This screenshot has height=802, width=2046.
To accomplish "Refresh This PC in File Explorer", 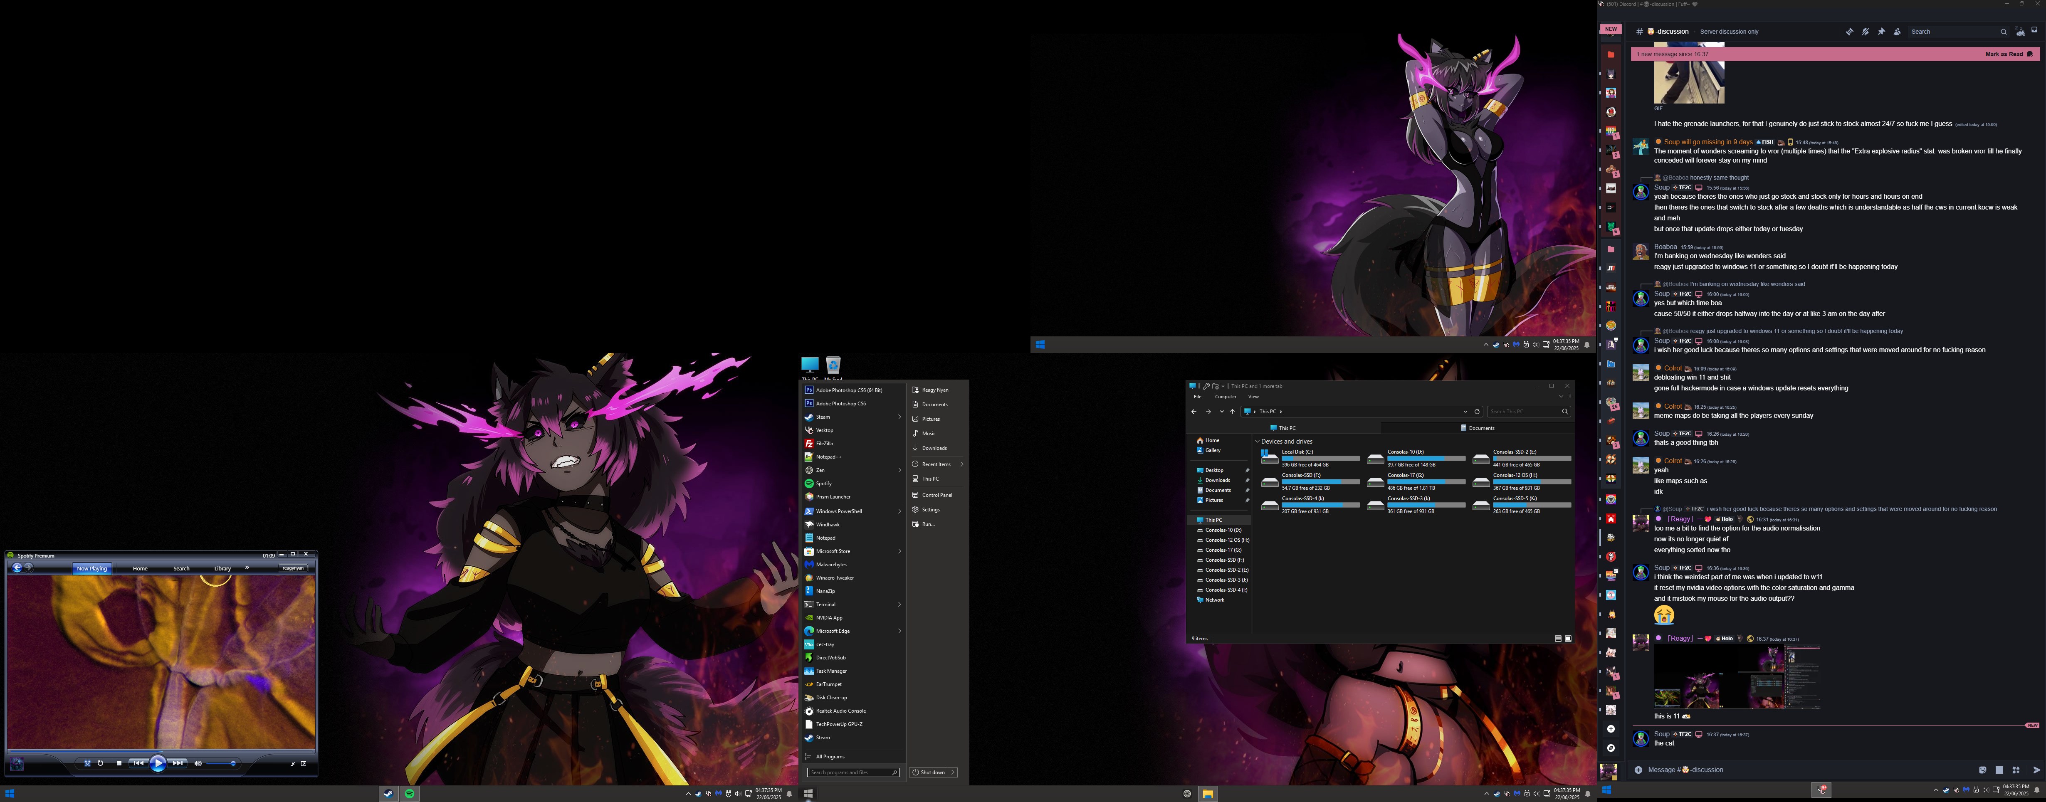I will click(1477, 411).
